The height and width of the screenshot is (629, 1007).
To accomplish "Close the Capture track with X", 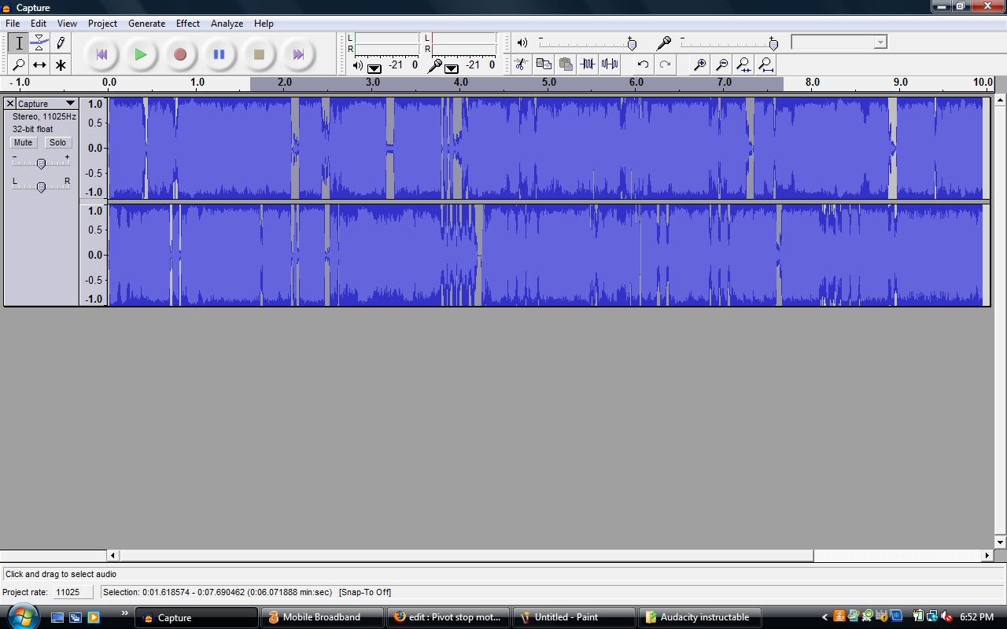I will [10, 104].
